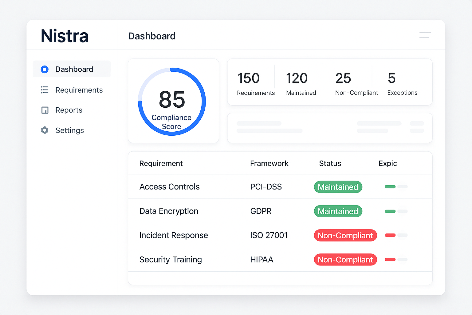Click the Maintained badge for Access Controls

pos(338,187)
